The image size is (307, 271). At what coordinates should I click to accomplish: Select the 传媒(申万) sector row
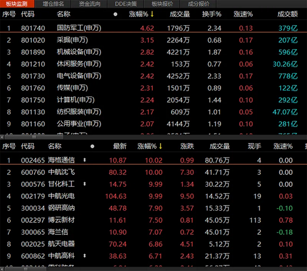pos(153,88)
